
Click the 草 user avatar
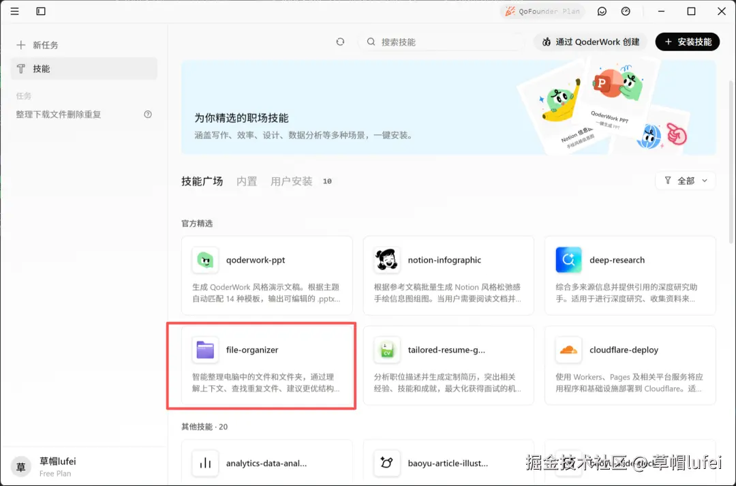(20, 467)
